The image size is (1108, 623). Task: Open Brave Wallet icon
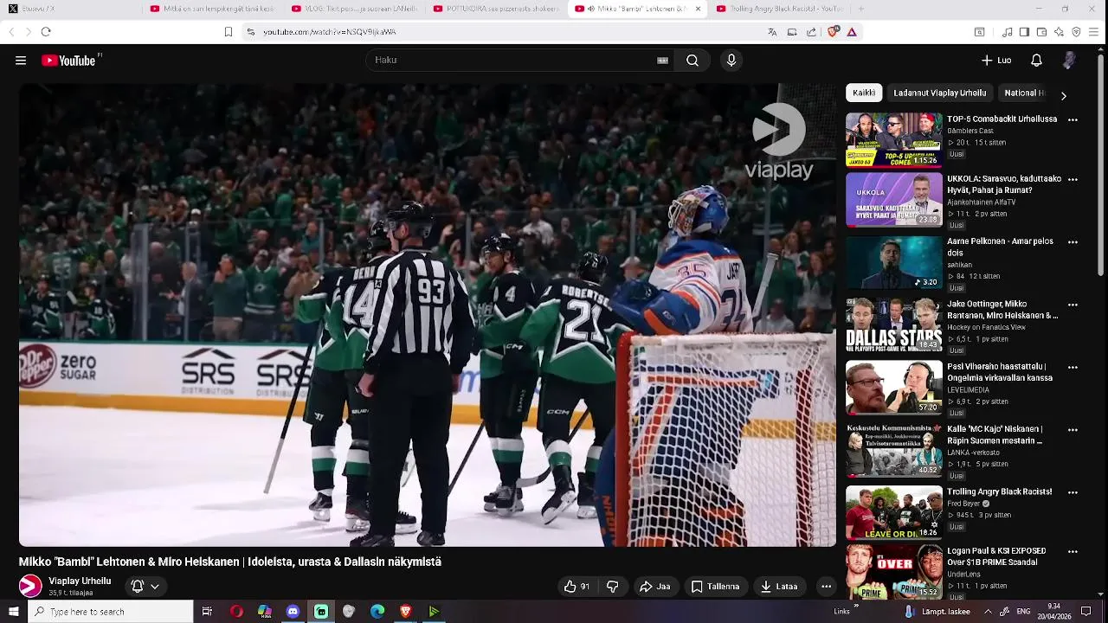click(x=1041, y=32)
